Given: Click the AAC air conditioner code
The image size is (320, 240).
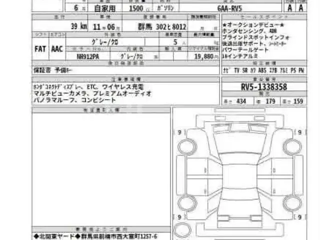Looking at the screenshot, I should click(x=57, y=49).
